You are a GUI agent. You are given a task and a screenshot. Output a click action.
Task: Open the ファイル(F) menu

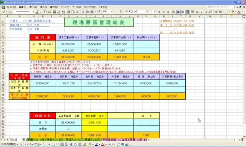point(11,7)
